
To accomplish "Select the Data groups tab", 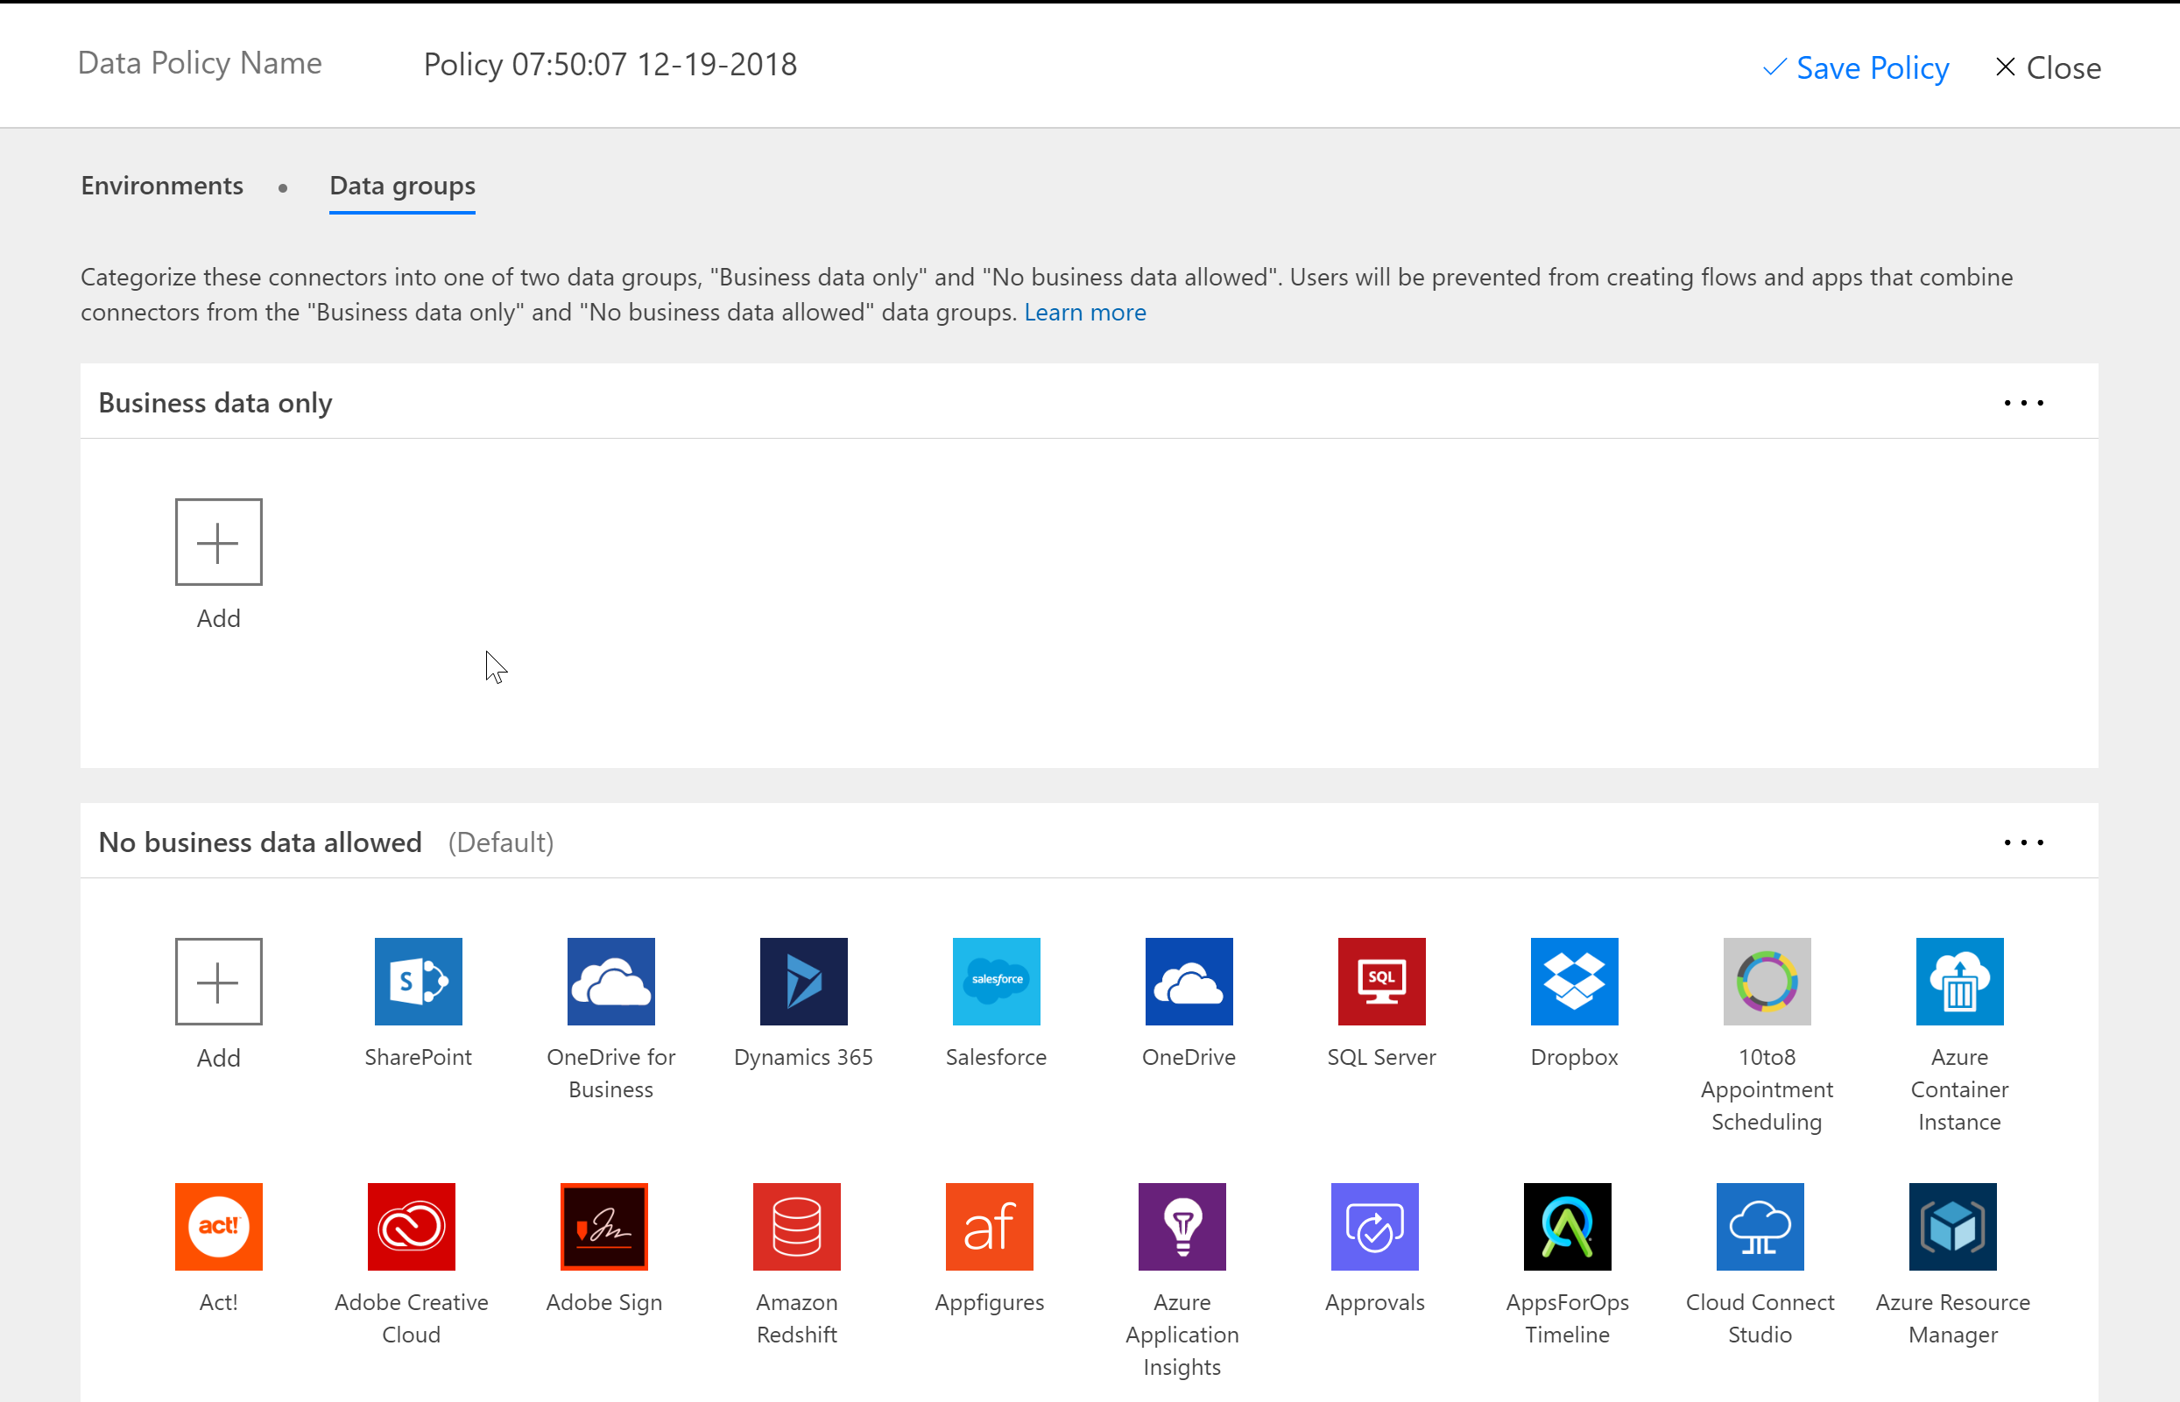I will pyautogui.click(x=401, y=186).
